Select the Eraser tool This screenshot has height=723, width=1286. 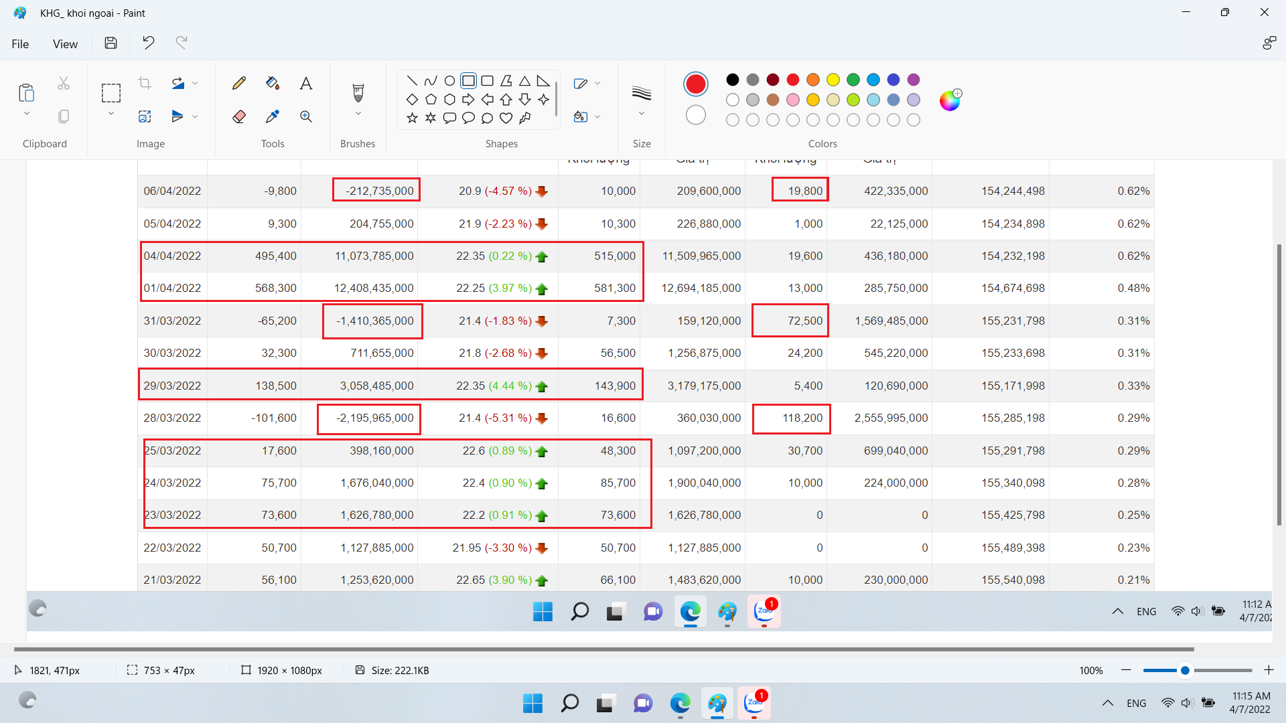239,116
